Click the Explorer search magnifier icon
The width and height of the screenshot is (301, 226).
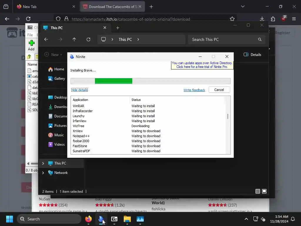260,39
